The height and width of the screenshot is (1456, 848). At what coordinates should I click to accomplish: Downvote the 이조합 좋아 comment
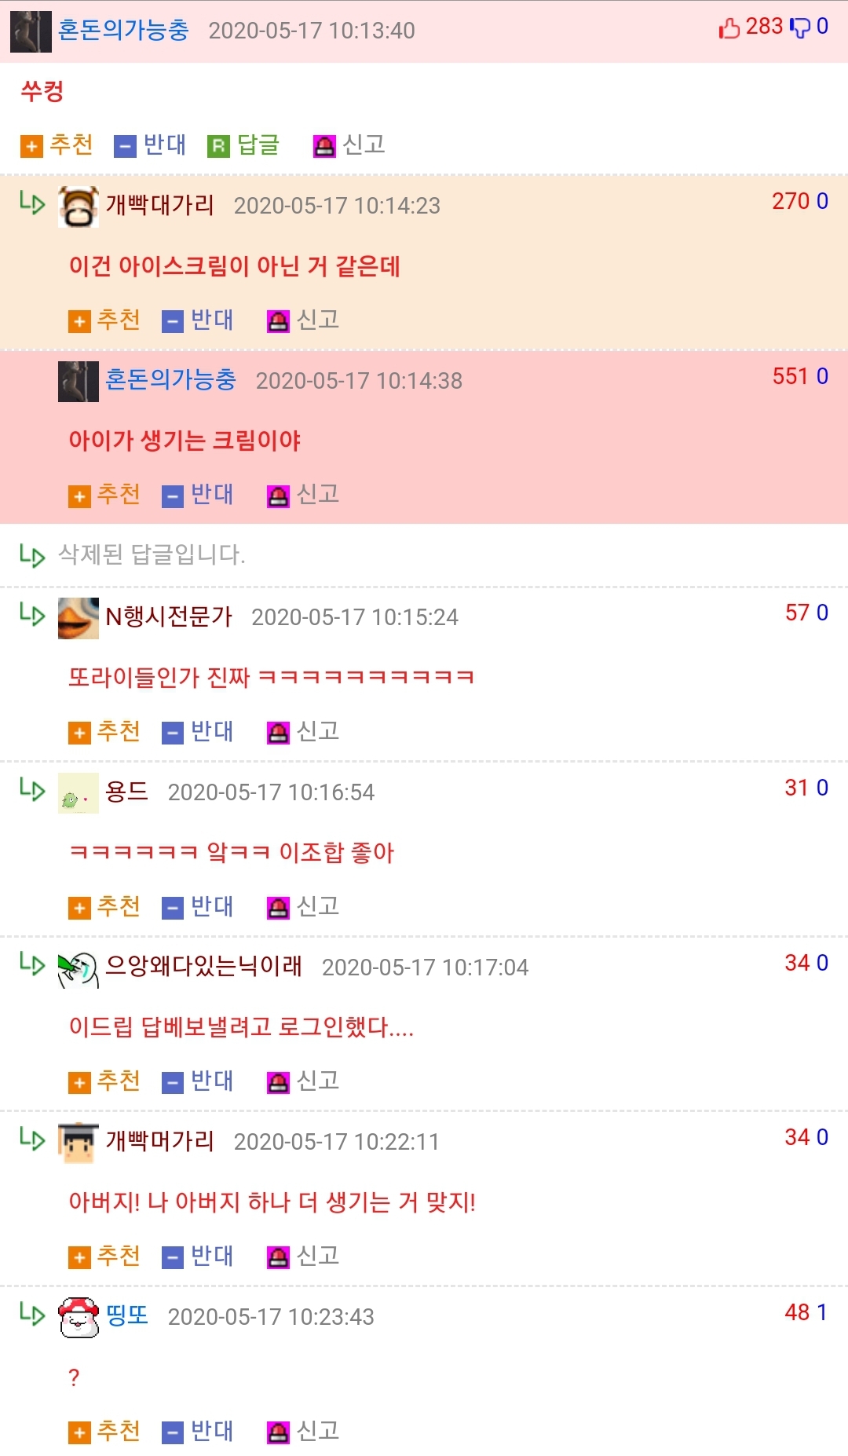[198, 907]
